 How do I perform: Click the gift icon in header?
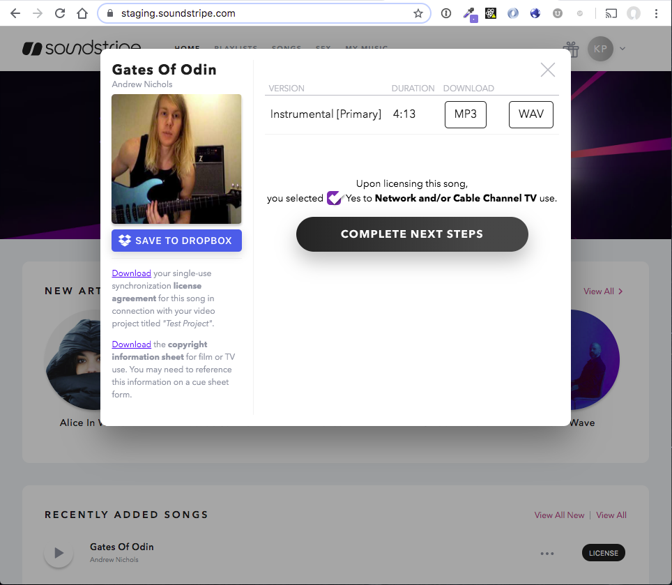pyautogui.click(x=571, y=49)
